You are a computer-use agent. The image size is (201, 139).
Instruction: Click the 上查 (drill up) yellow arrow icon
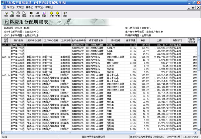pos(51,14)
